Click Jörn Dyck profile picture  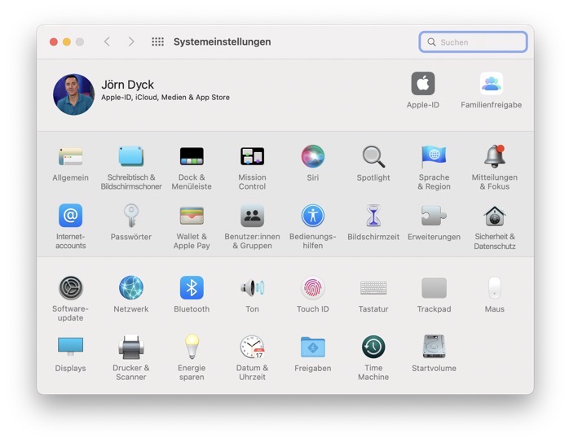click(x=73, y=94)
